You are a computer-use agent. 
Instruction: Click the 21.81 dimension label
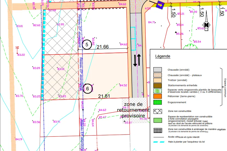(x=104, y=96)
